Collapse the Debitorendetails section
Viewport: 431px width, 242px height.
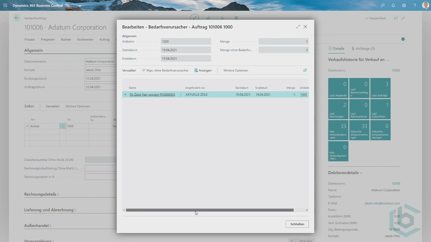(x=345, y=173)
